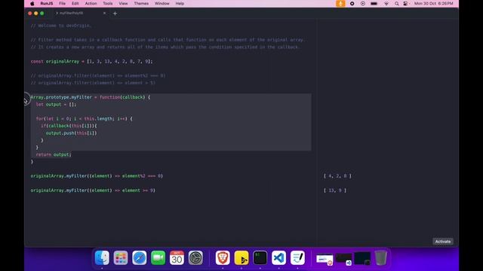This screenshot has height=271, width=483.
Task: Open the notes pen app in dock
Action: [297, 257]
